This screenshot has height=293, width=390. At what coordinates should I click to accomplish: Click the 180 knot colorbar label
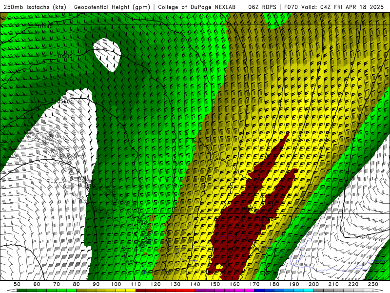274,284
